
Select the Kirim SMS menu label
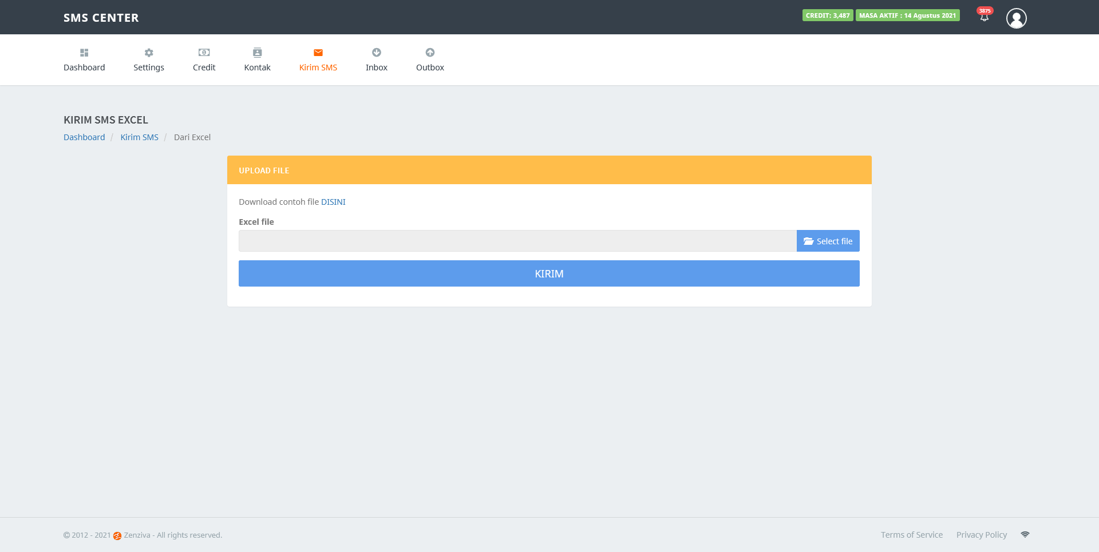click(x=318, y=67)
